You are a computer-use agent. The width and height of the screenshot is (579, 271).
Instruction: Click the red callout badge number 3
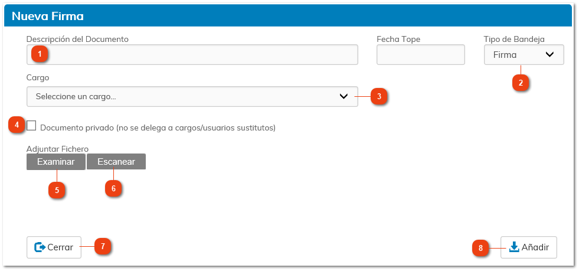(380, 96)
